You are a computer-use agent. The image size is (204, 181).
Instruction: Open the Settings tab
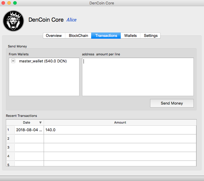coord(151,35)
